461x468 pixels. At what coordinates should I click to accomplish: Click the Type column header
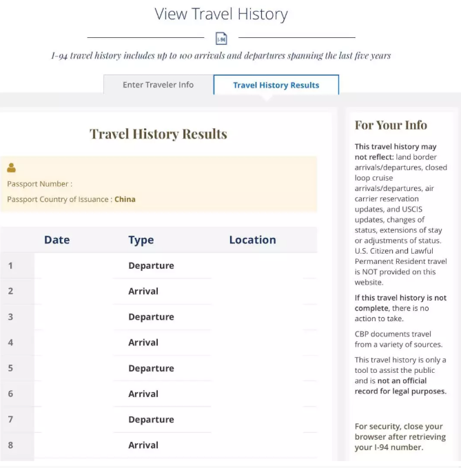tap(141, 240)
